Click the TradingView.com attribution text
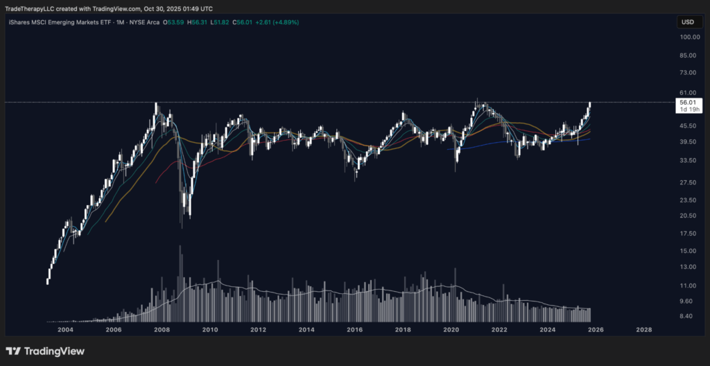 [112, 8]
